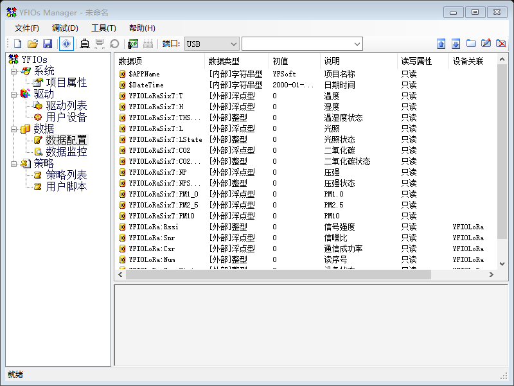
Task: Toggle the blue diamond info button
Action: 66,44
